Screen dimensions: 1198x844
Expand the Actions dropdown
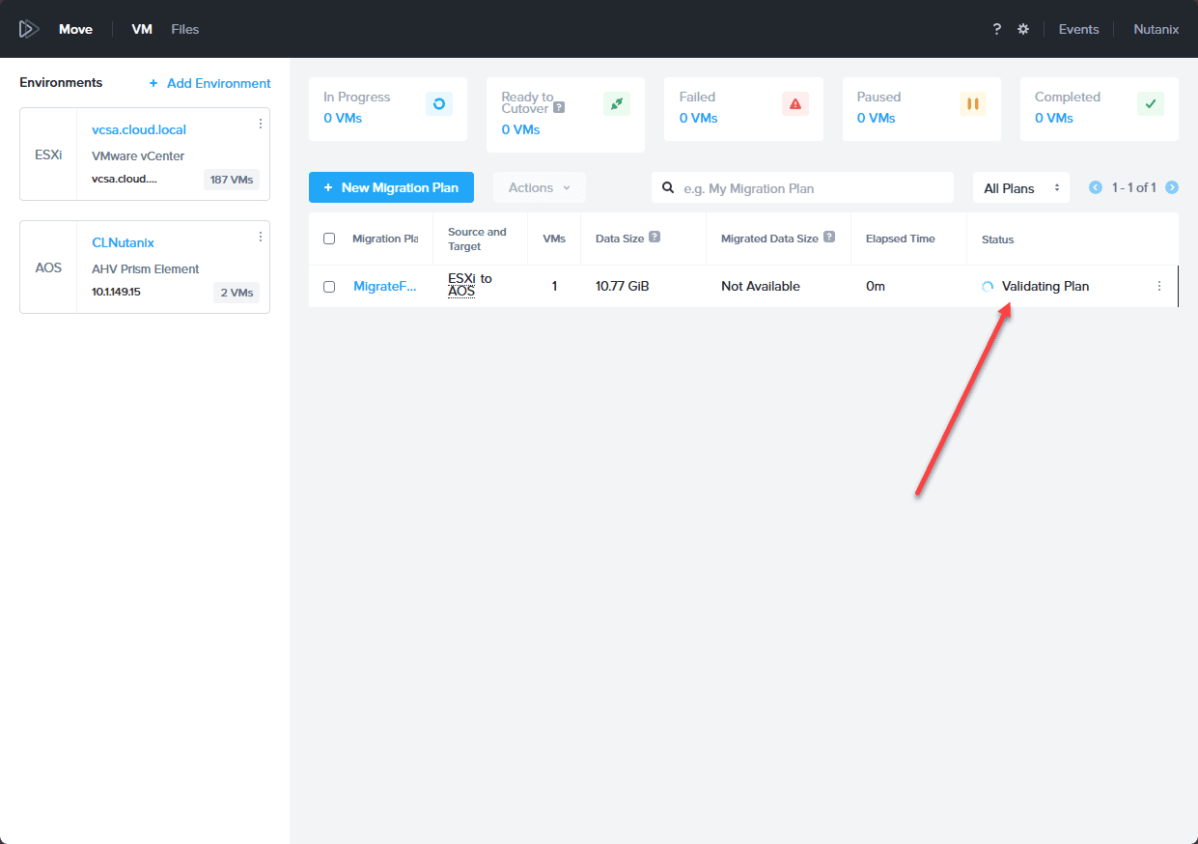click(x=540, y=187)
